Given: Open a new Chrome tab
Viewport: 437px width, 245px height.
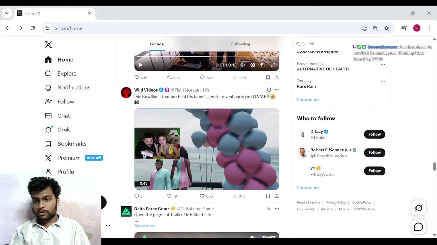Looking at the screenshot, I should pyautogui.click(x=102, y=13).
